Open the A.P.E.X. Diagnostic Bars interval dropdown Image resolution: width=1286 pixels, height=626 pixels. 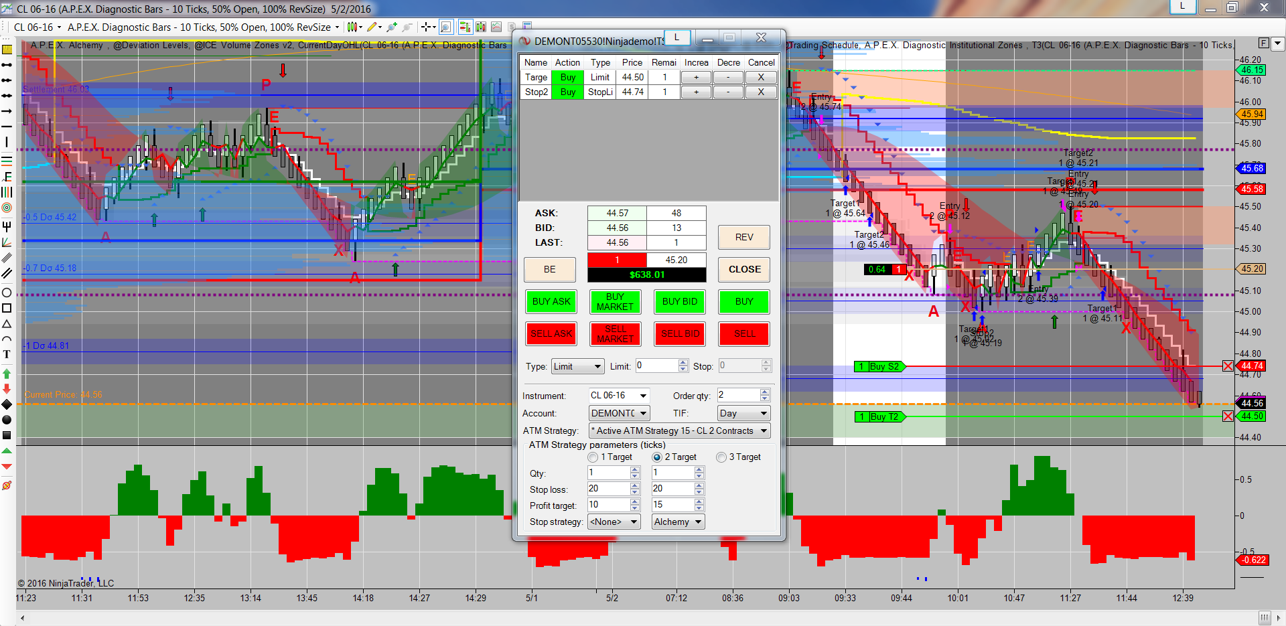coord(204,27)
